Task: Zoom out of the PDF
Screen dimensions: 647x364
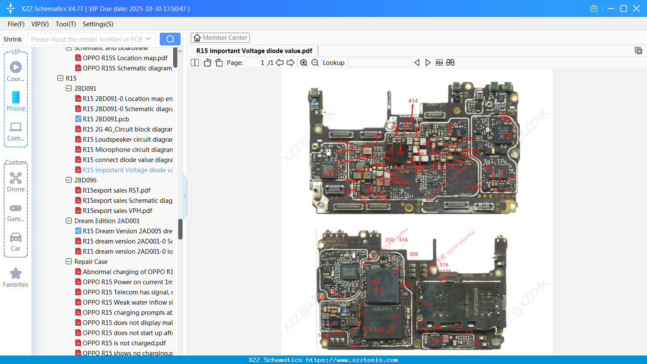Action: point(315,63)
